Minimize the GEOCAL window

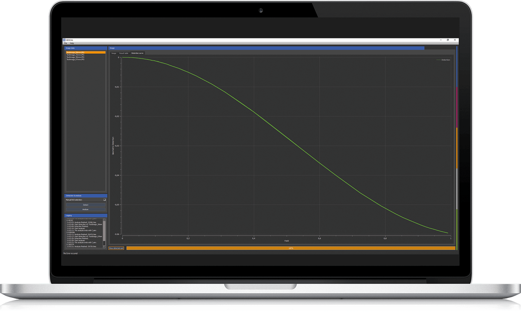[441, 40]
